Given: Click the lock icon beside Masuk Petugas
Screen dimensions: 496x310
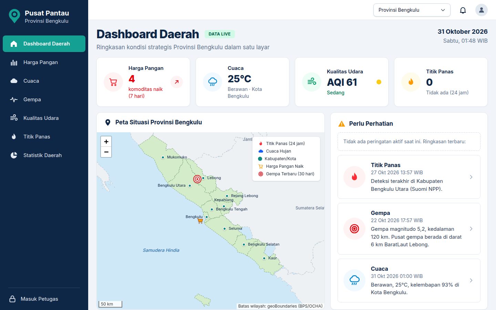Looking at the screenshot, I should click(12, 299).
